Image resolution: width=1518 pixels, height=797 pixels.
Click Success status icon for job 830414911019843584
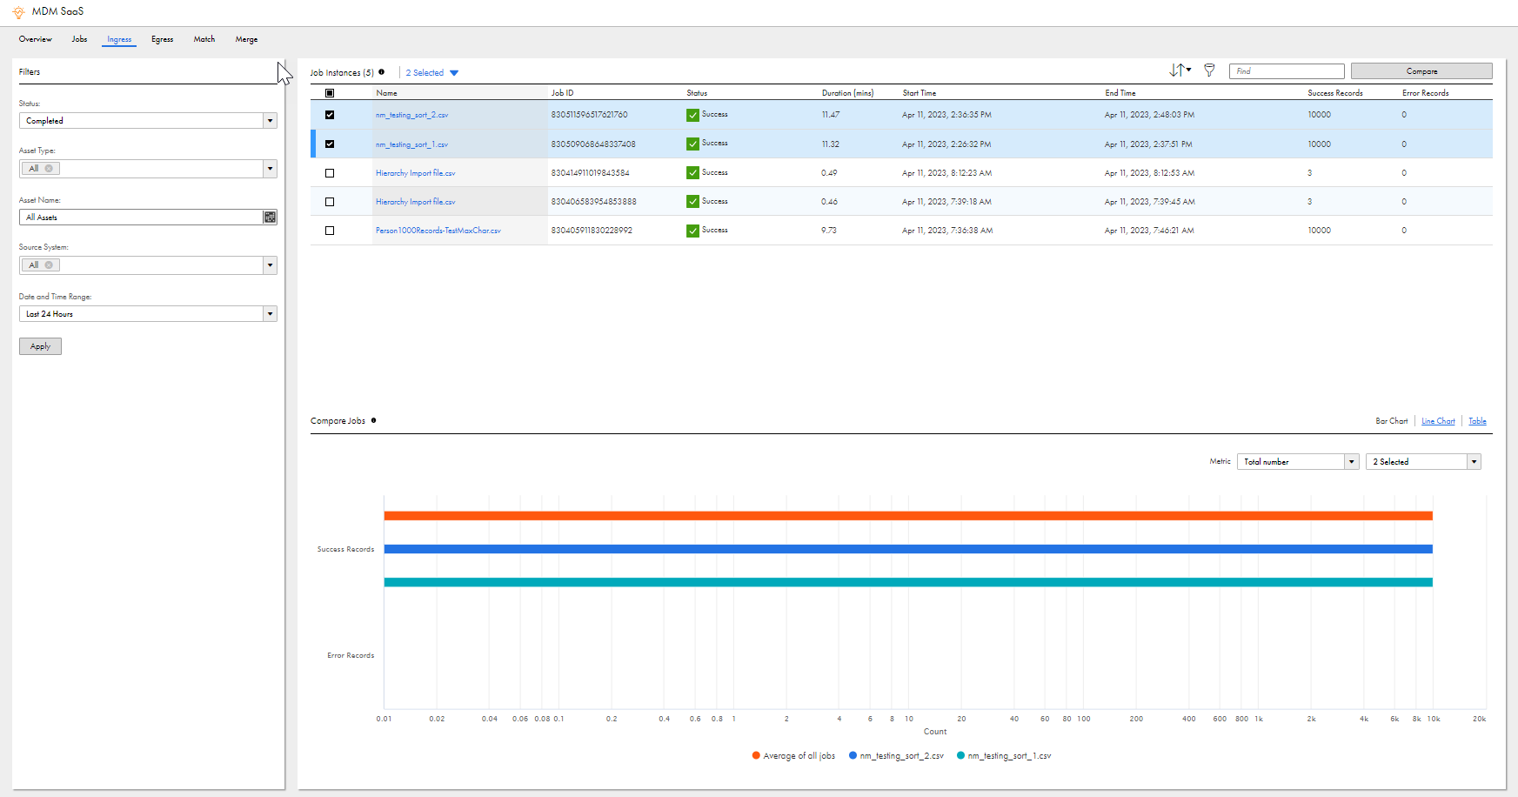[x=692, y=173]
